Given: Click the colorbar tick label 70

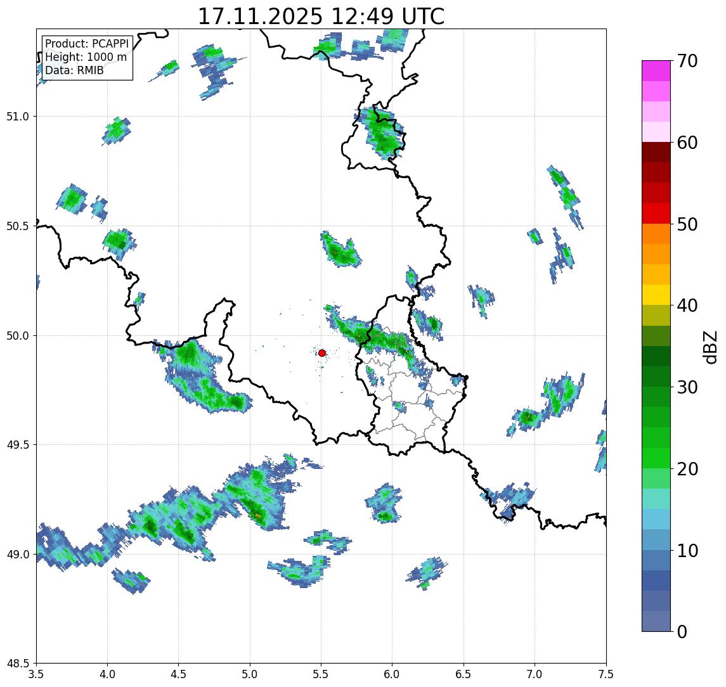Looking at the screenshot, I should [x=687, y=61].
